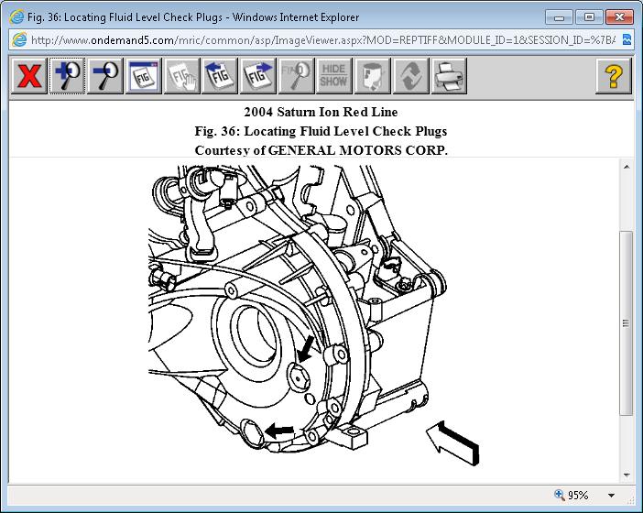The width and height of the screenshot is (643, 513).
Task: Print the figure using printer icon
Action: (449, 76)
